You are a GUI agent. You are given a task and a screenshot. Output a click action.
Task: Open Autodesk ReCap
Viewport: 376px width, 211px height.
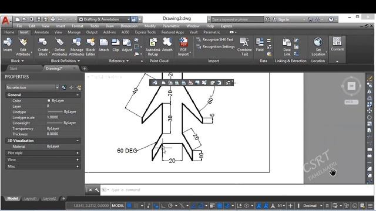[153, 47]
